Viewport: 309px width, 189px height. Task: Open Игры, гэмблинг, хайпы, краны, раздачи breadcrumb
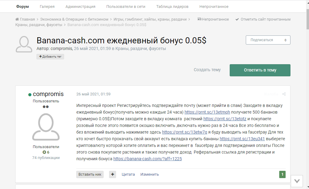pos(150,19)
